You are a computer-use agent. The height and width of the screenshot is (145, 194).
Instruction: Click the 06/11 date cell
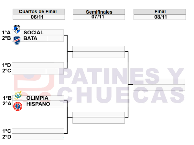pyautogui.click(x=38, y=17)
